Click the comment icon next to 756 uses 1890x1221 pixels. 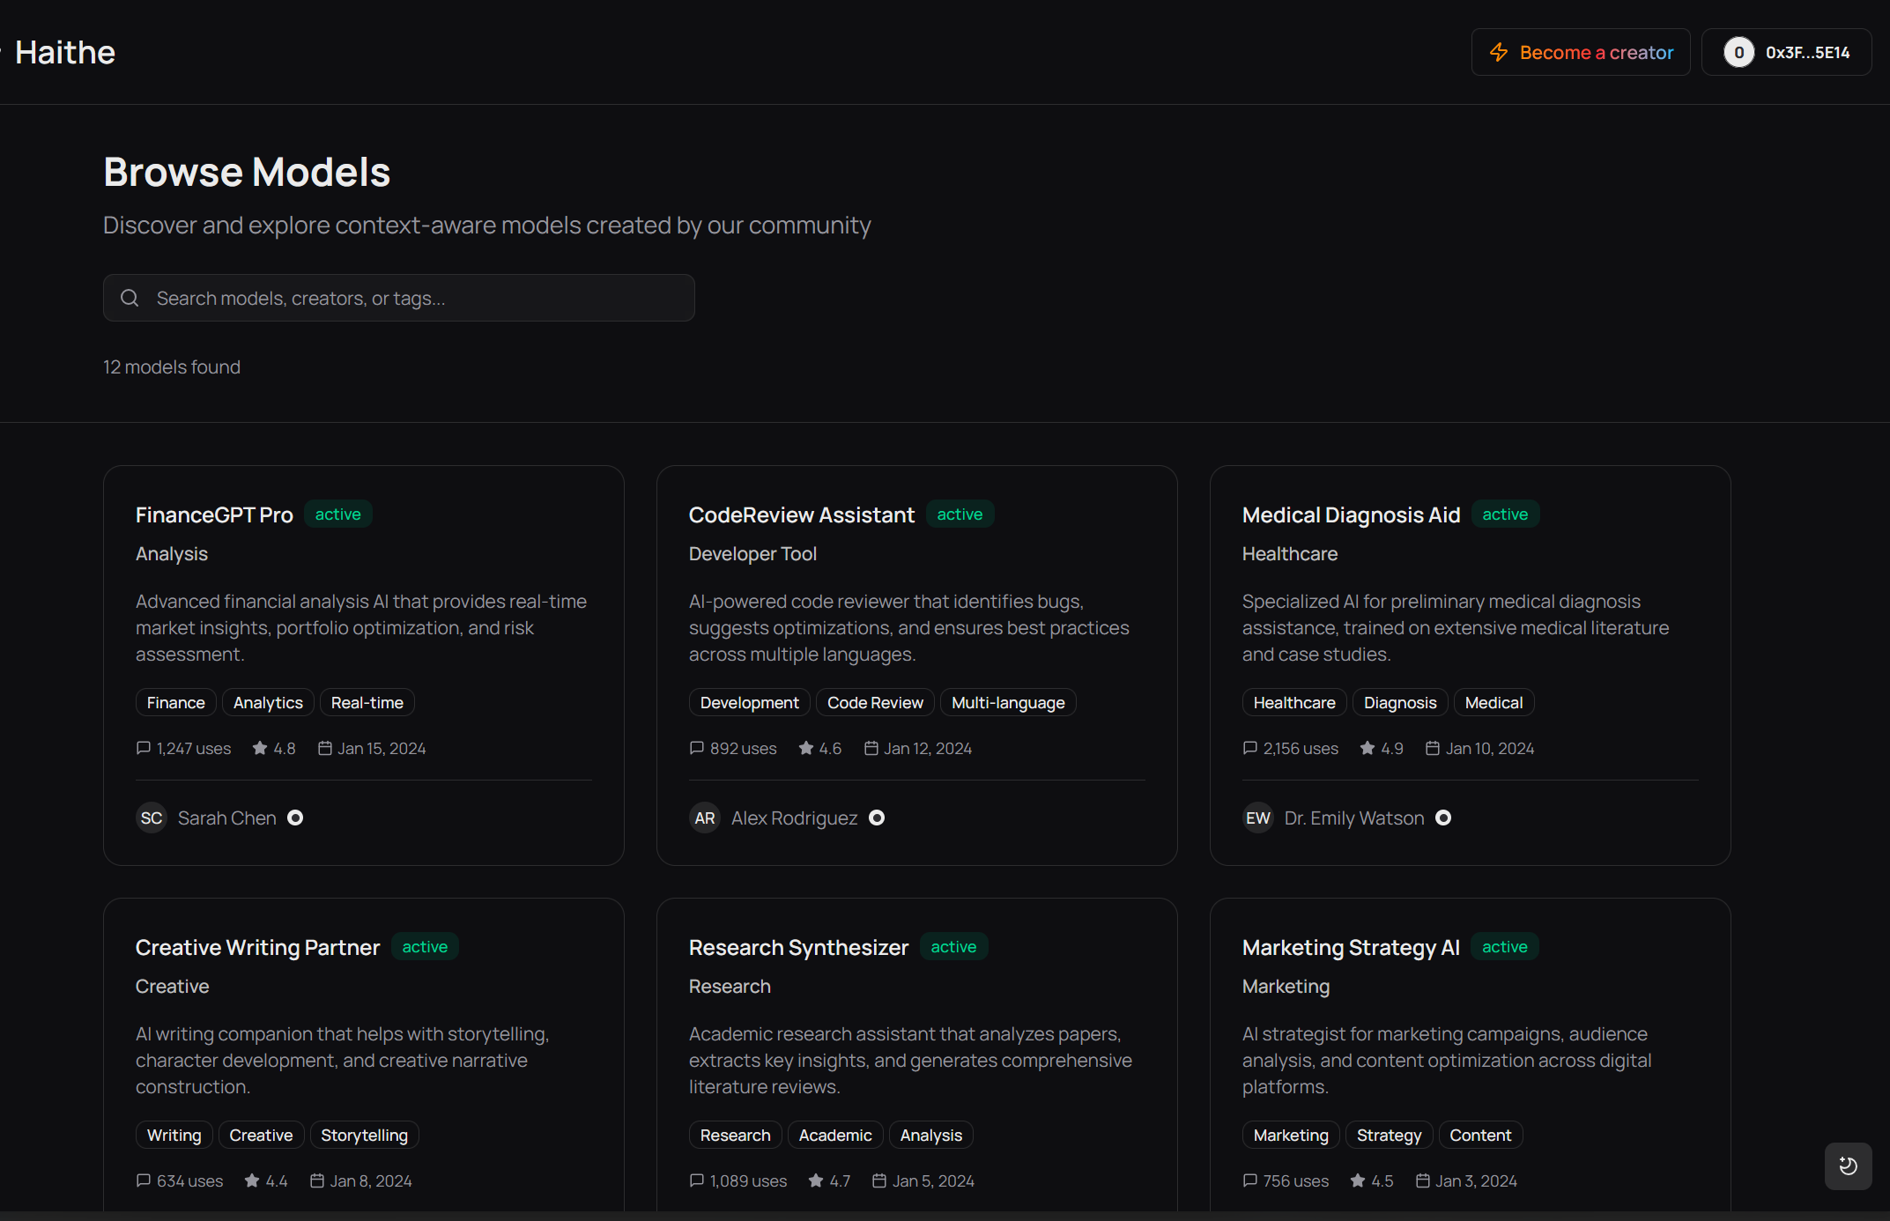(1250, 1180)
